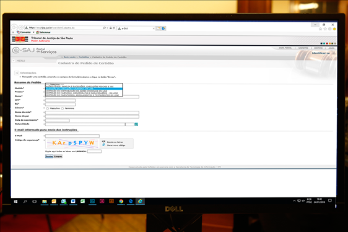Open the browser Tools gear icon
Image resolution: width=348 pixels, height=232 pixels.
(330, 29)
